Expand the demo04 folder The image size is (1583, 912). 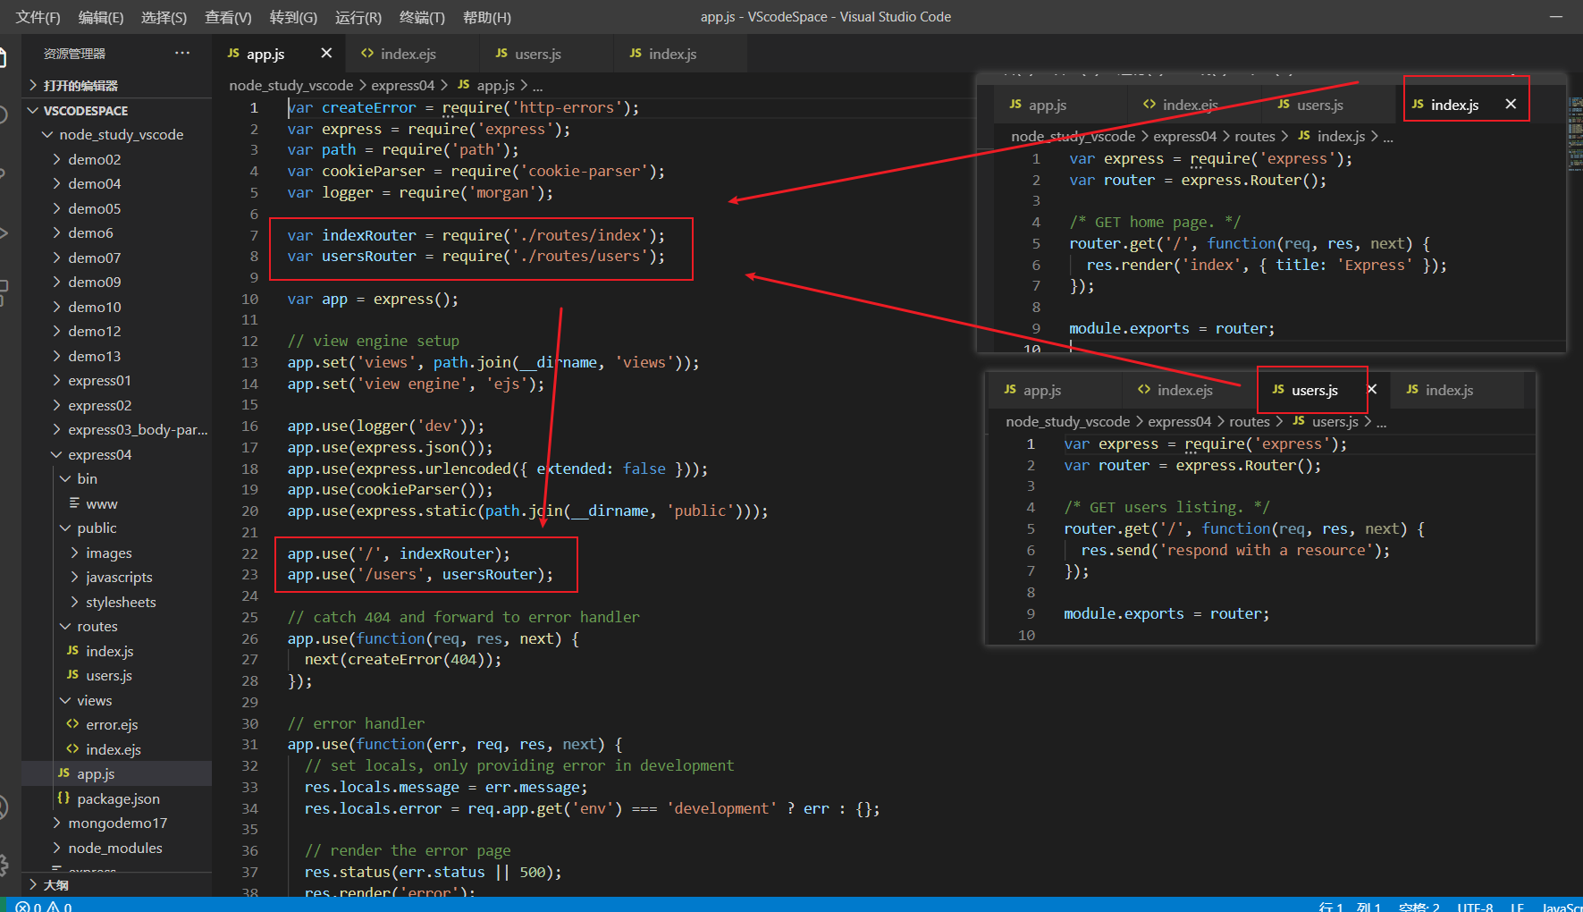116,183
